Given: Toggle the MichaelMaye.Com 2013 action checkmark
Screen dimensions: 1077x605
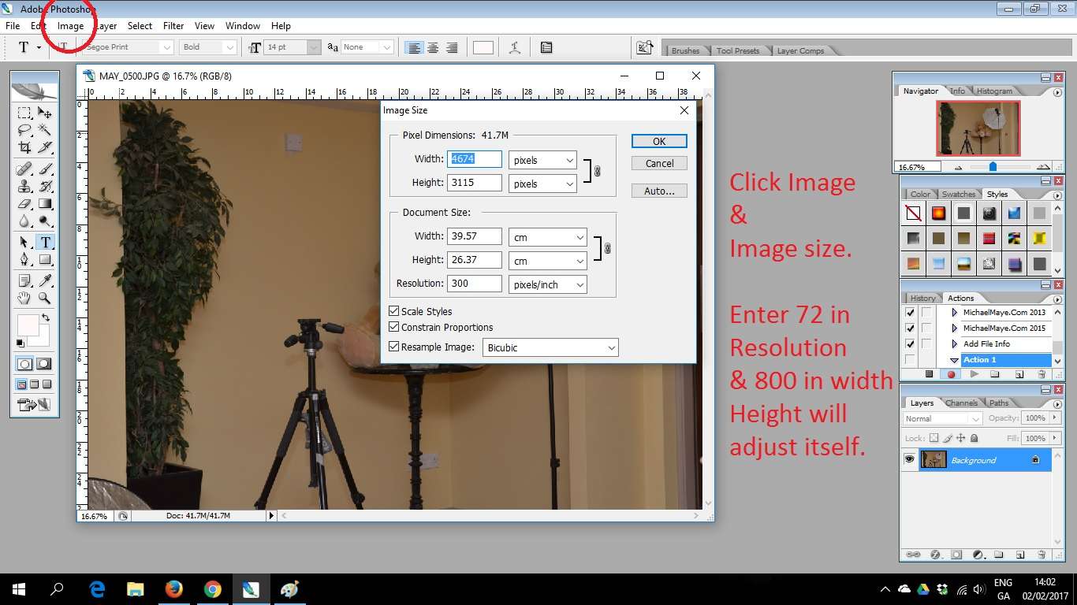Looking at the screenshot, I should [x=910, y=312].
